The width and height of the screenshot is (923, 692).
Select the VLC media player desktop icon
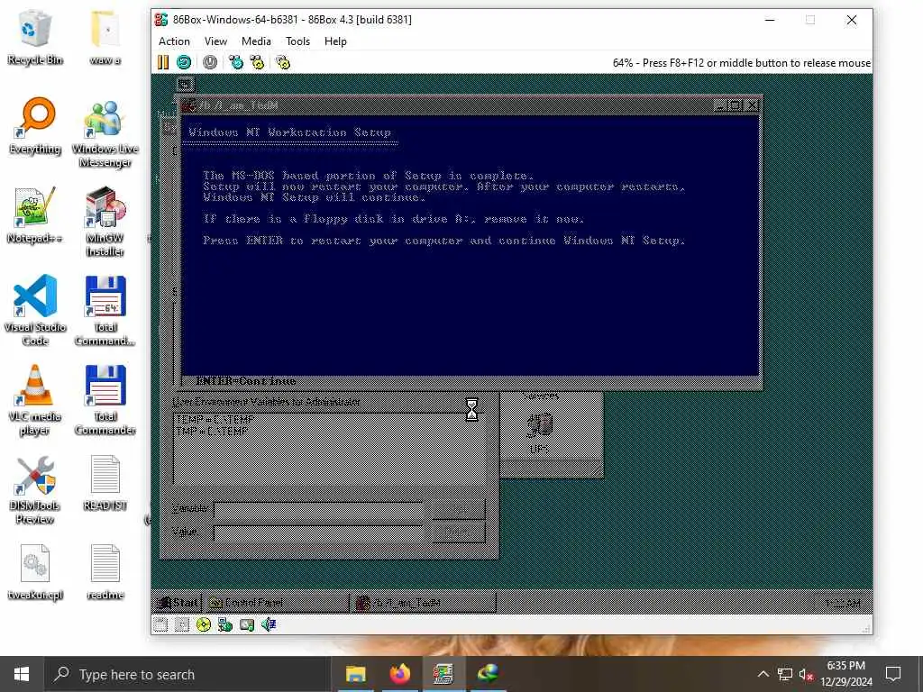[35, 400]
